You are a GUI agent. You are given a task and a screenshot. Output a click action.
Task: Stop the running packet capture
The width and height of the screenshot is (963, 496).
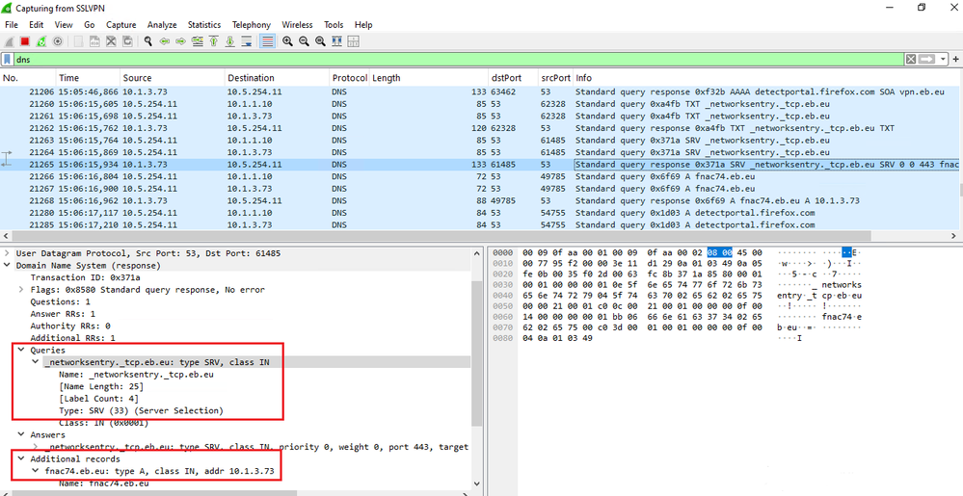coord(25,41)
